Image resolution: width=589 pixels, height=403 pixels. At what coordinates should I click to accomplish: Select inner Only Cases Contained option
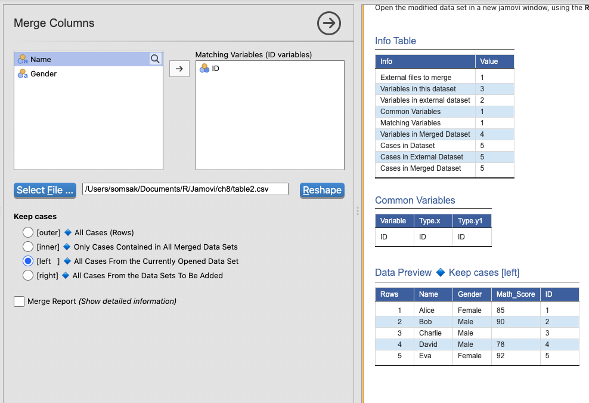[x=28, y=247]
